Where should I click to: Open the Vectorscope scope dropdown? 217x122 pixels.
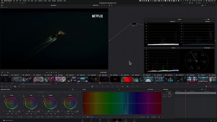pyautogui.click(x=208, y=48)
